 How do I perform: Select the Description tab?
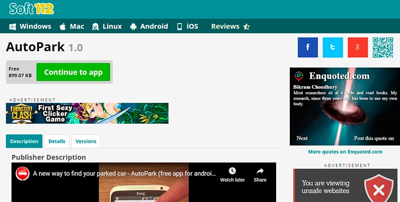click(24, 141)
